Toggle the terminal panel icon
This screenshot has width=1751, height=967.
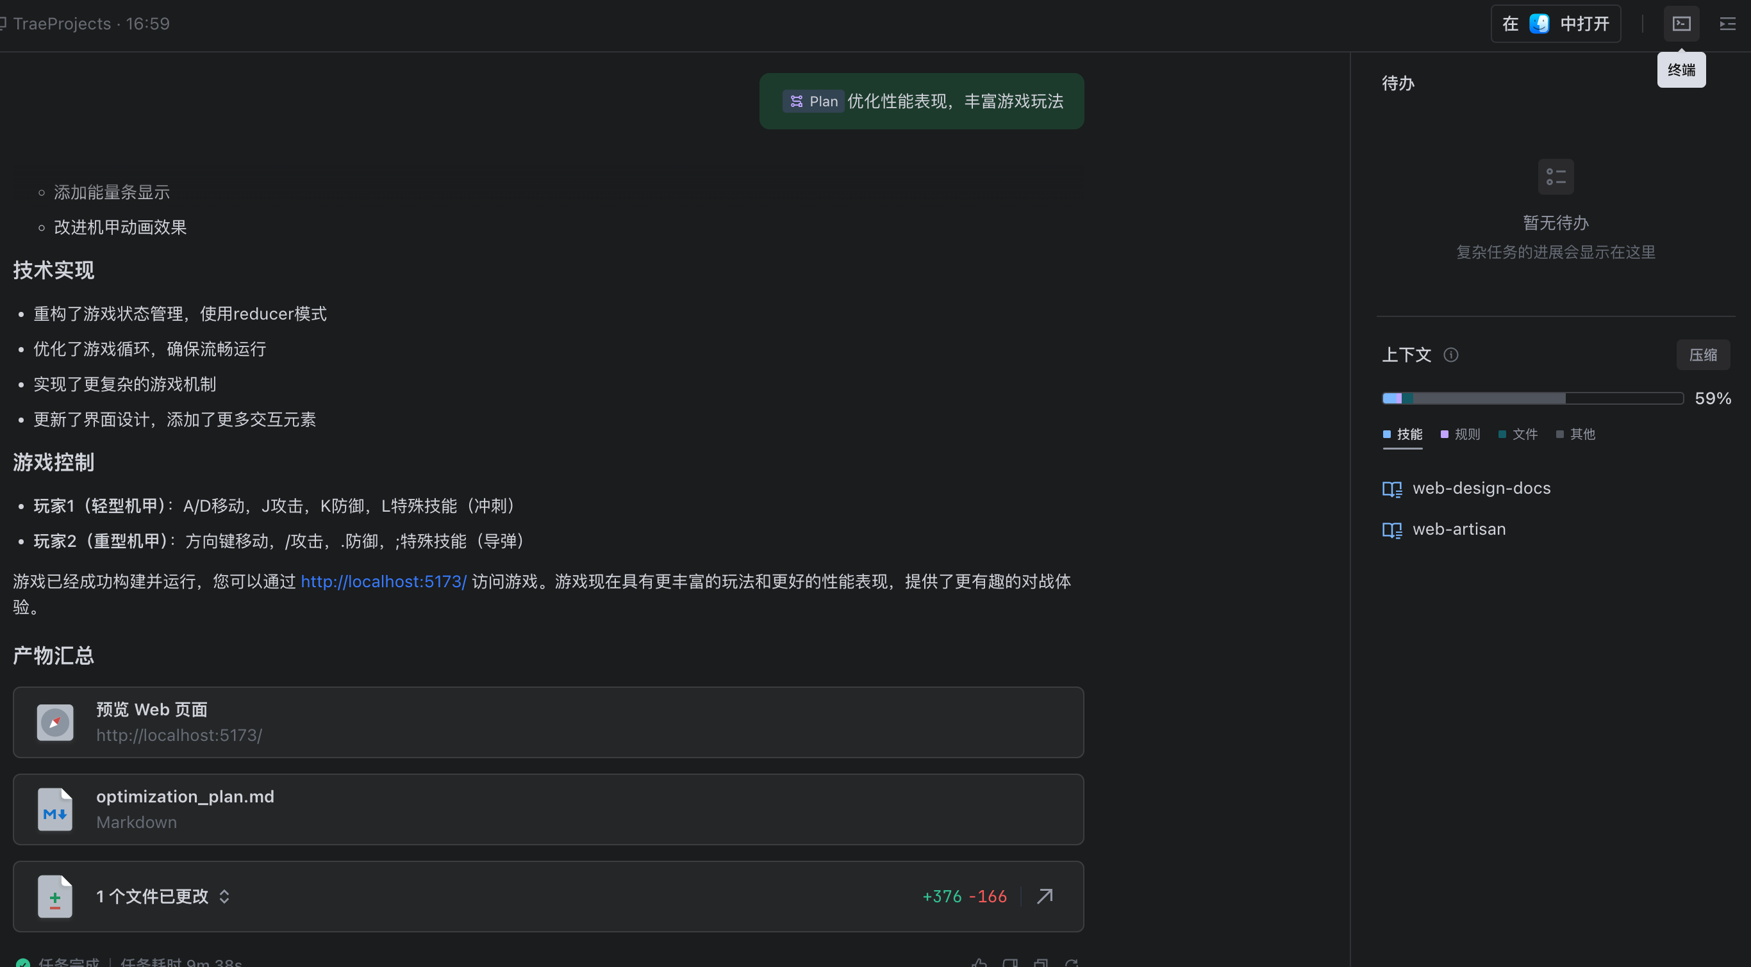1681,24
